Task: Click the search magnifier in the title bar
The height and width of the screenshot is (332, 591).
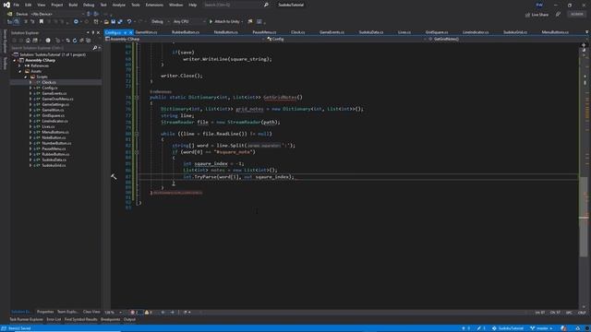Action: pos(266,5)
